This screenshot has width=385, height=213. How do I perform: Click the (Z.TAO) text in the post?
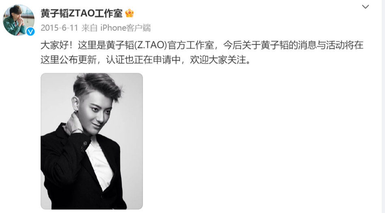click(151, 45)
